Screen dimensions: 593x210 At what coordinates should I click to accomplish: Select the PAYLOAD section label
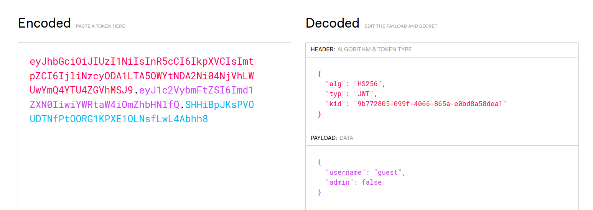point(324,138)
